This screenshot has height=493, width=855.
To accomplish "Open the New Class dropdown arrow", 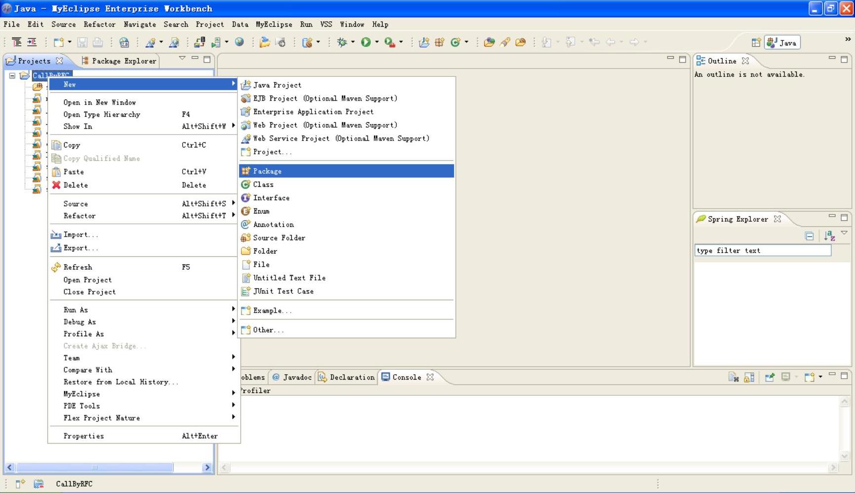I will (466, 42).
